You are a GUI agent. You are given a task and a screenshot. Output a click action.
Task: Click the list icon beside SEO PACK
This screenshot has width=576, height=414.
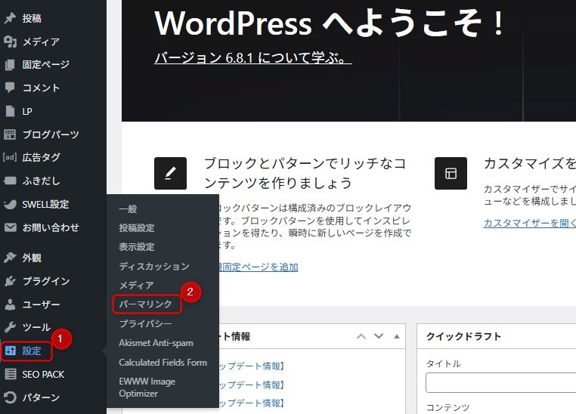point(10,374)
